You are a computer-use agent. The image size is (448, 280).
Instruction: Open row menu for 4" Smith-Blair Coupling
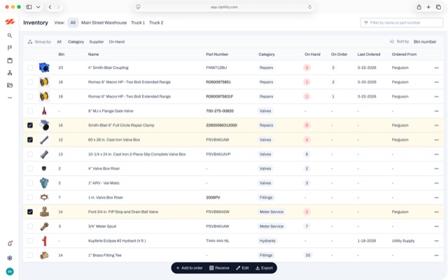436,68
